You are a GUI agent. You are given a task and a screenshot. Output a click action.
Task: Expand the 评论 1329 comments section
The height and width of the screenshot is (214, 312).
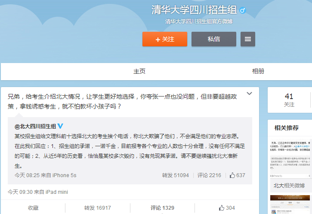[x=162, y=208]
